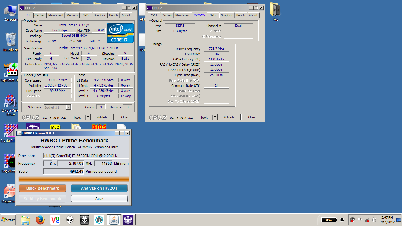Select the Package value Socket 988B rPGA

[x=74, y=36]
